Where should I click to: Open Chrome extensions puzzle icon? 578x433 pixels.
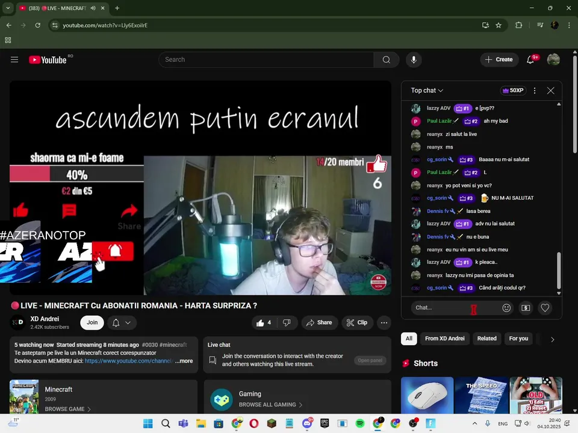pyautogui.click(x=518, y=25)
